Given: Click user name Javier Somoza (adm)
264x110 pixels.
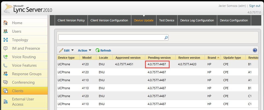Looking at the screenshot, I should (232, 6).
